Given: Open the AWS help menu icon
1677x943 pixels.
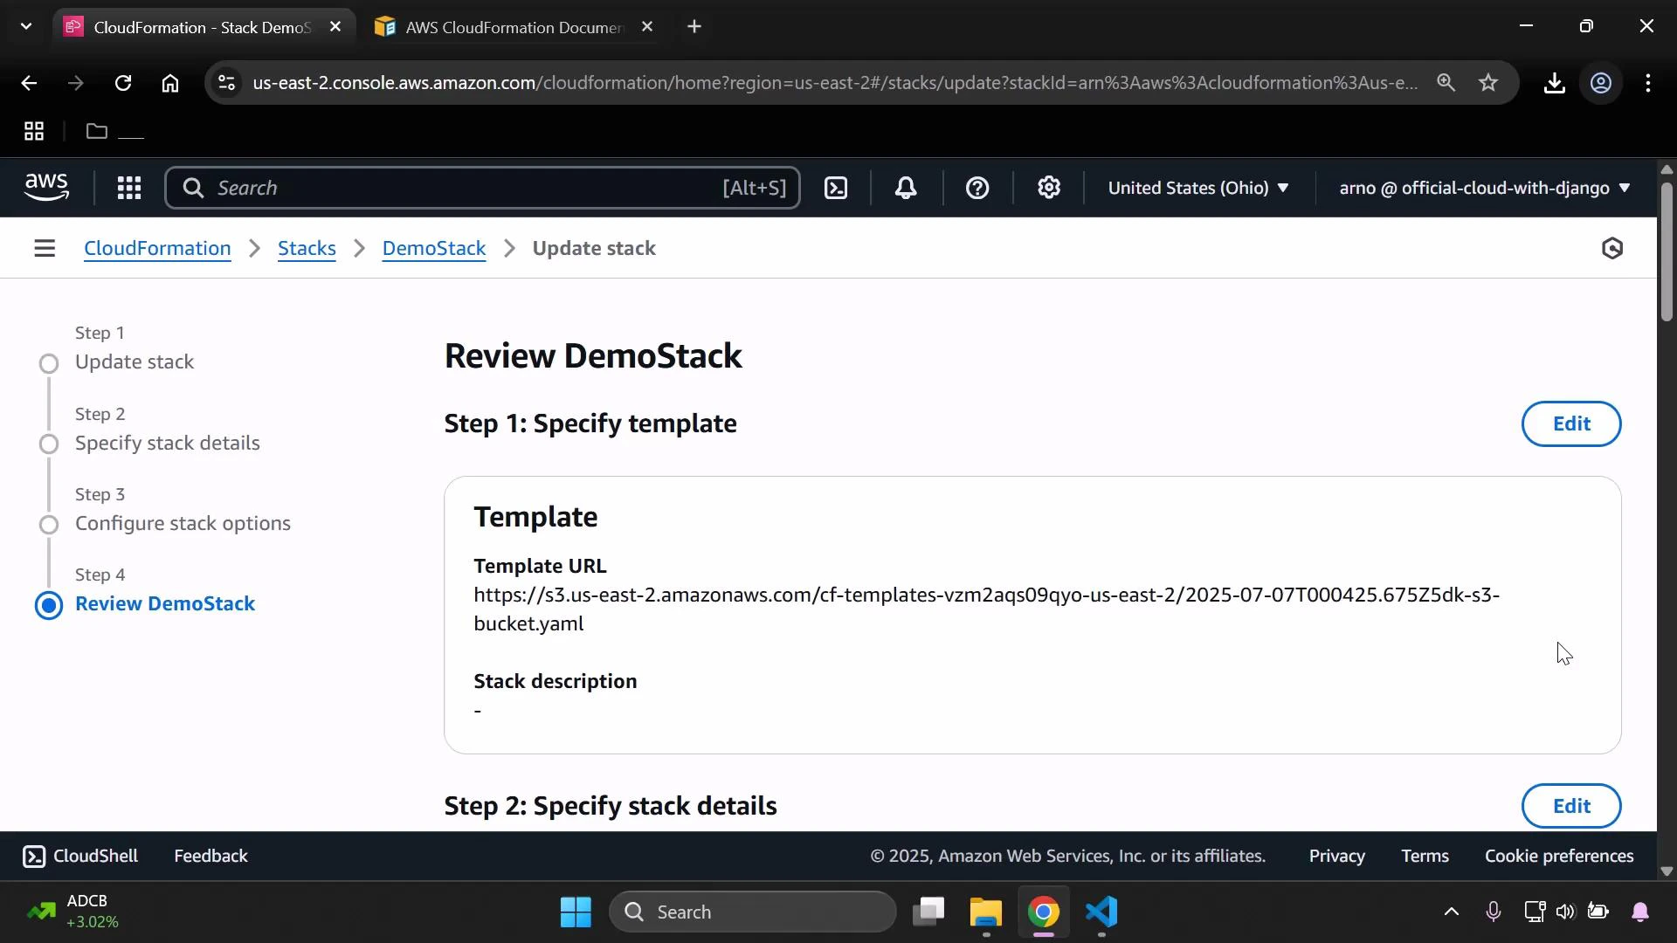Looking at the screenshot, I should [x=977, y=188].
